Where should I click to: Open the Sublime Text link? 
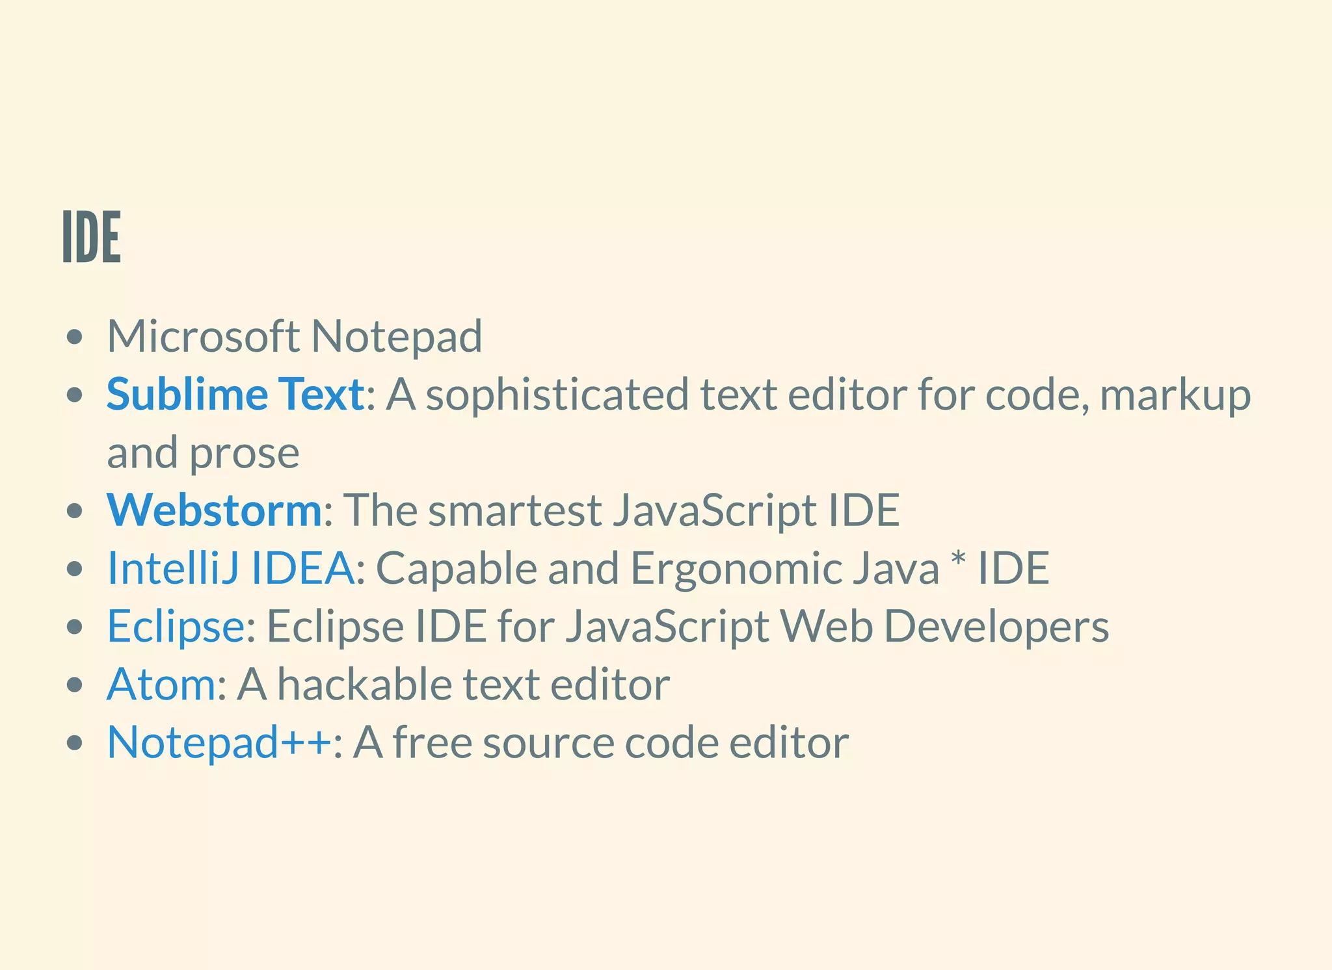pyautogui.click(x=235, y=394)
